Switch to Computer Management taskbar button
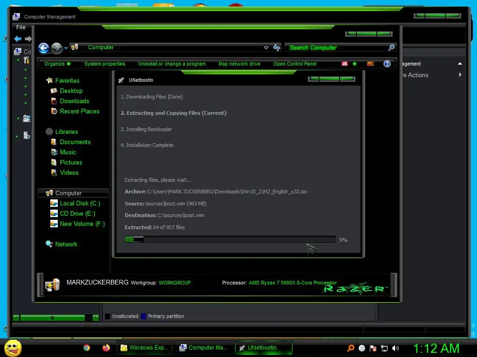The height and width of the screenshot is (357, 477). 204,348
